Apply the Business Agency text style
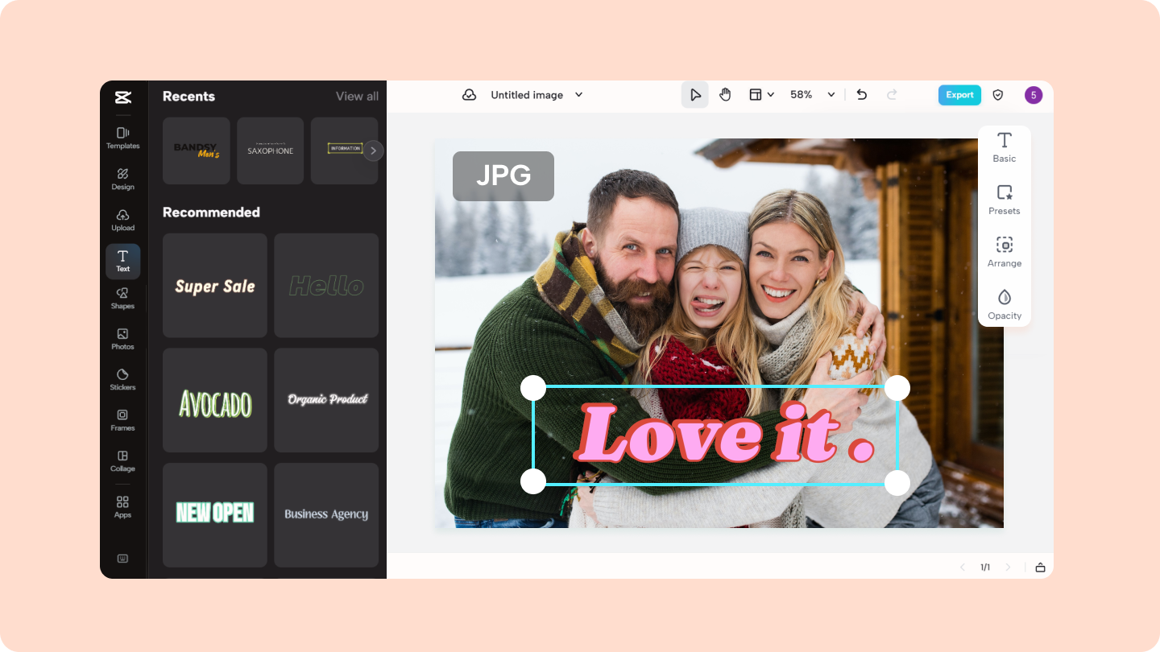The height and width of the screenshot is (652, 1160). 326,515
